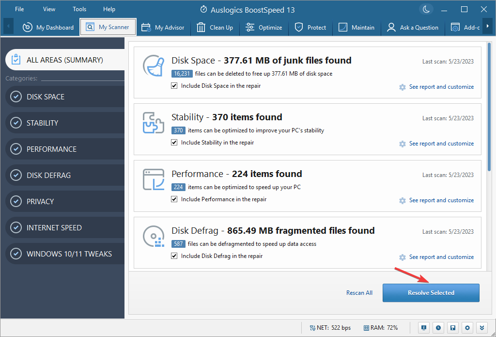Click the Add-ons gear window icon
496x337 pixels.
point(455,28)
